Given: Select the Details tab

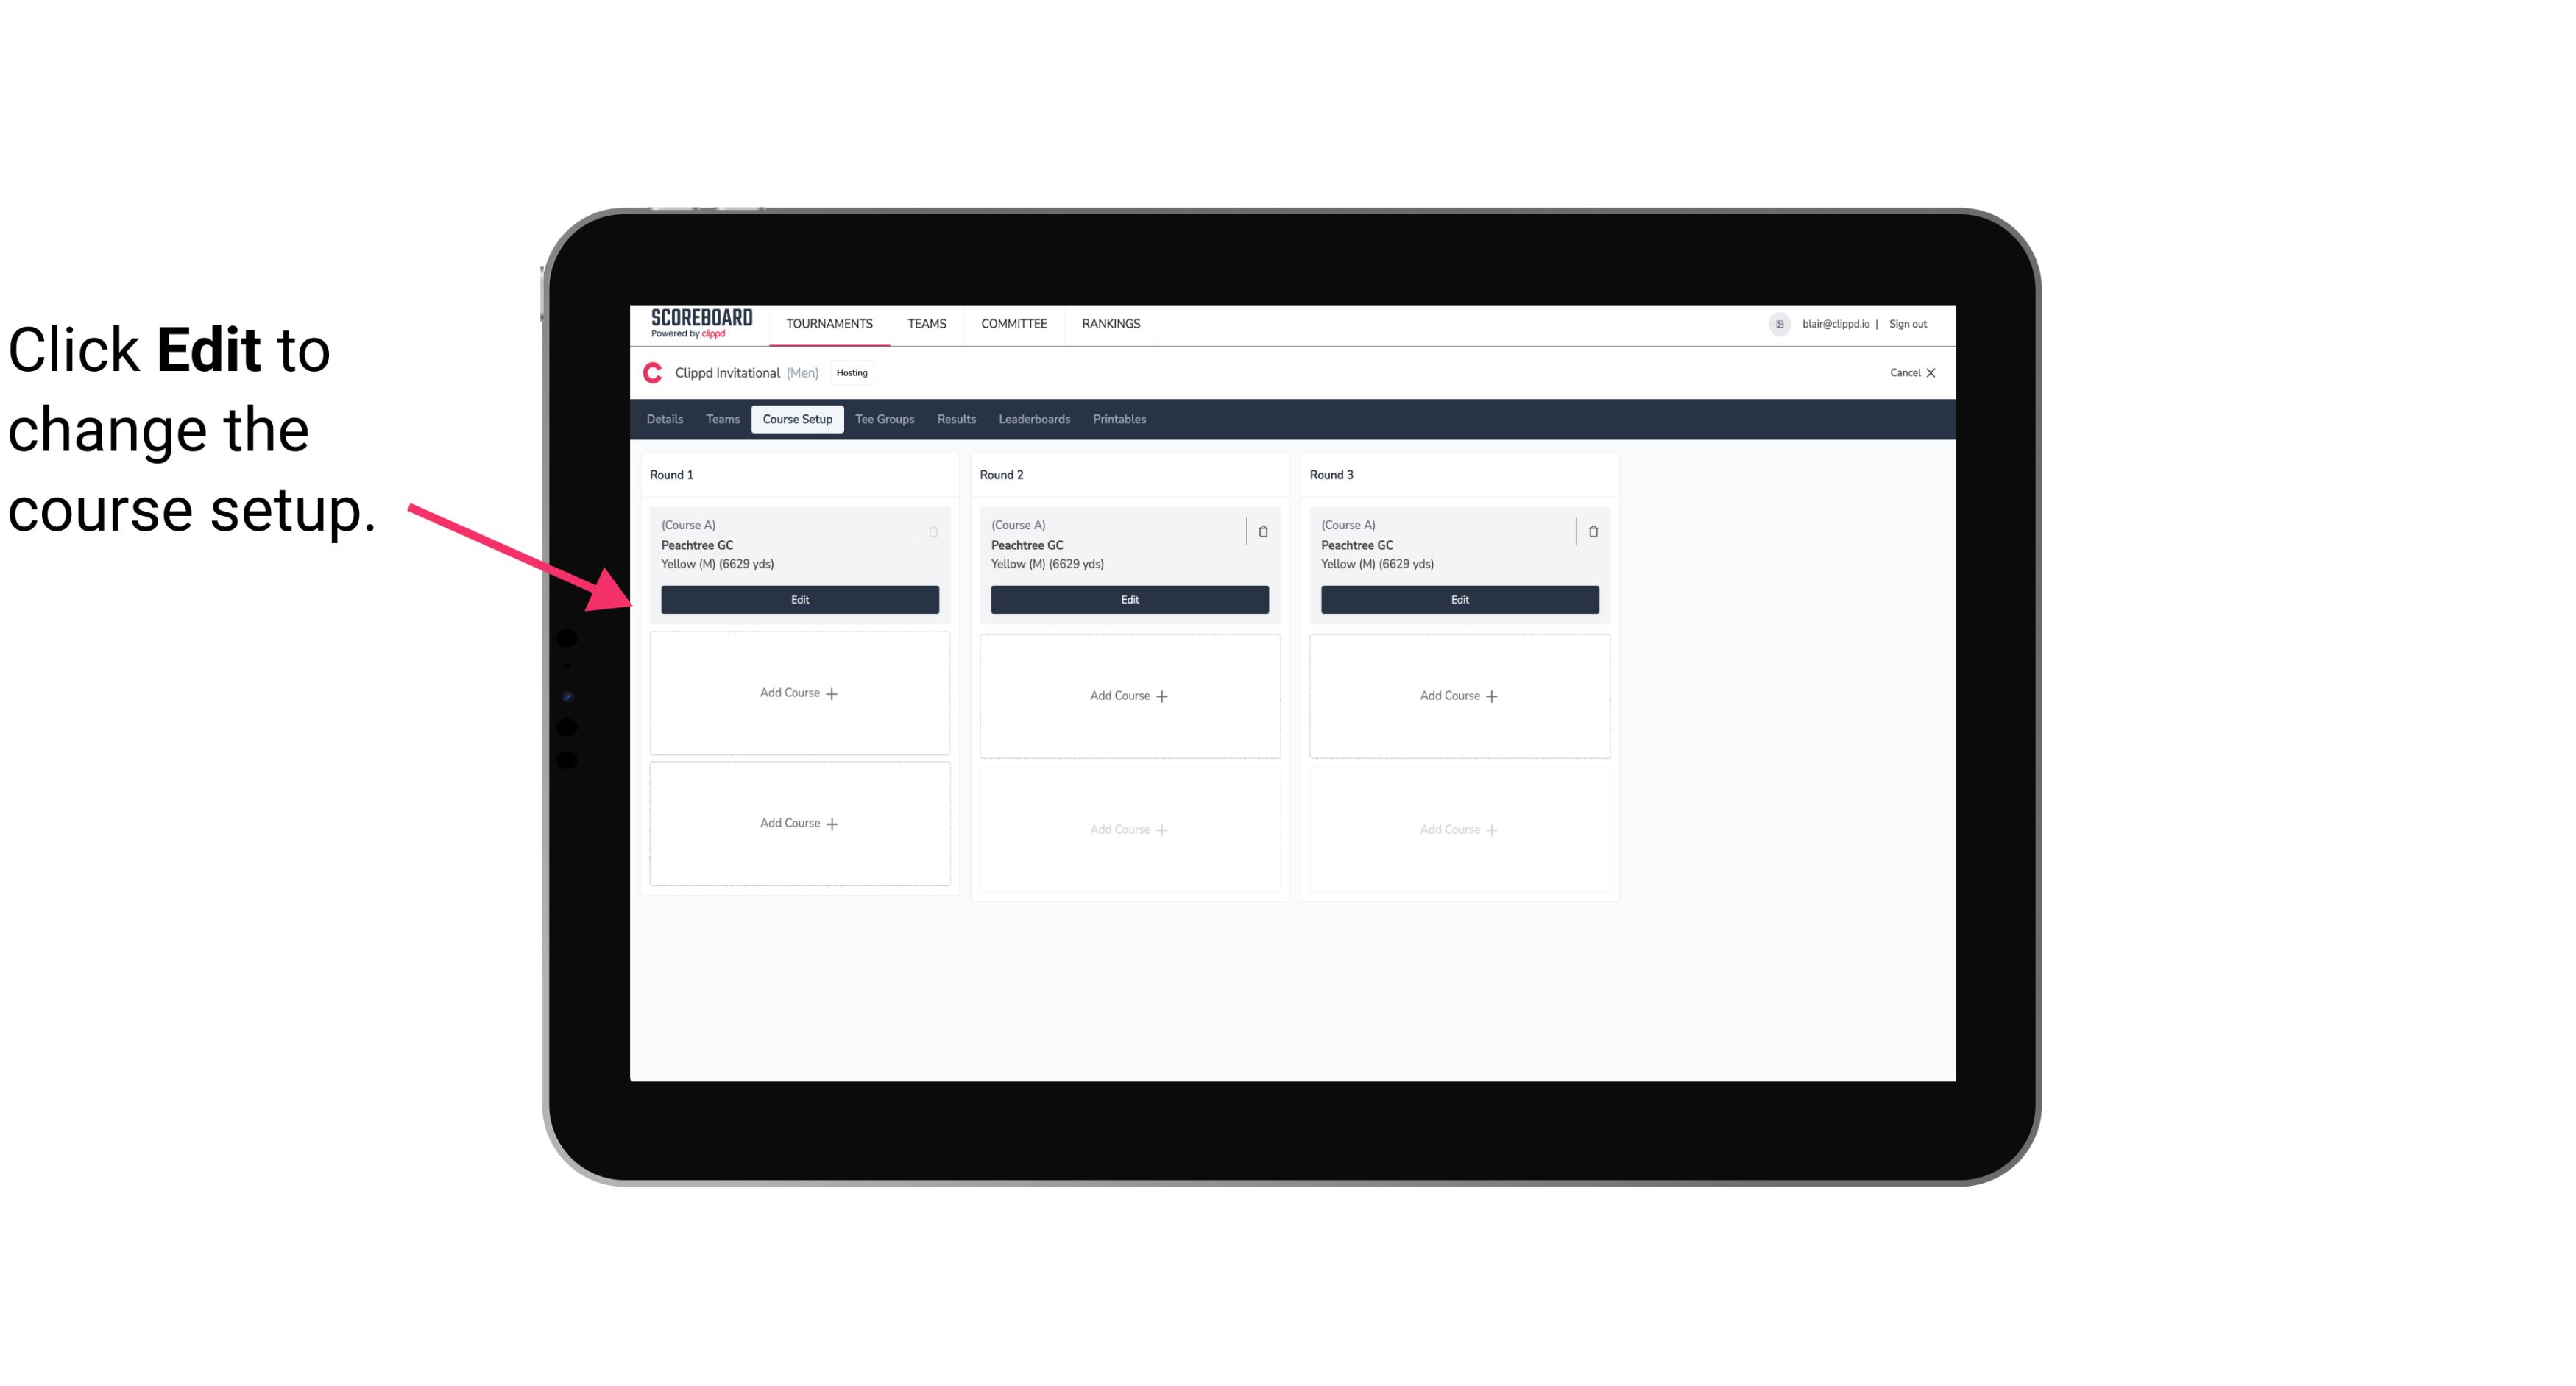Looking at the screenshot, I should coord(667,420).
